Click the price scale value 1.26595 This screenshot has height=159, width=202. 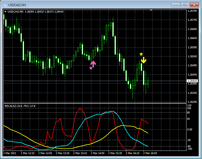coord(192,47)
